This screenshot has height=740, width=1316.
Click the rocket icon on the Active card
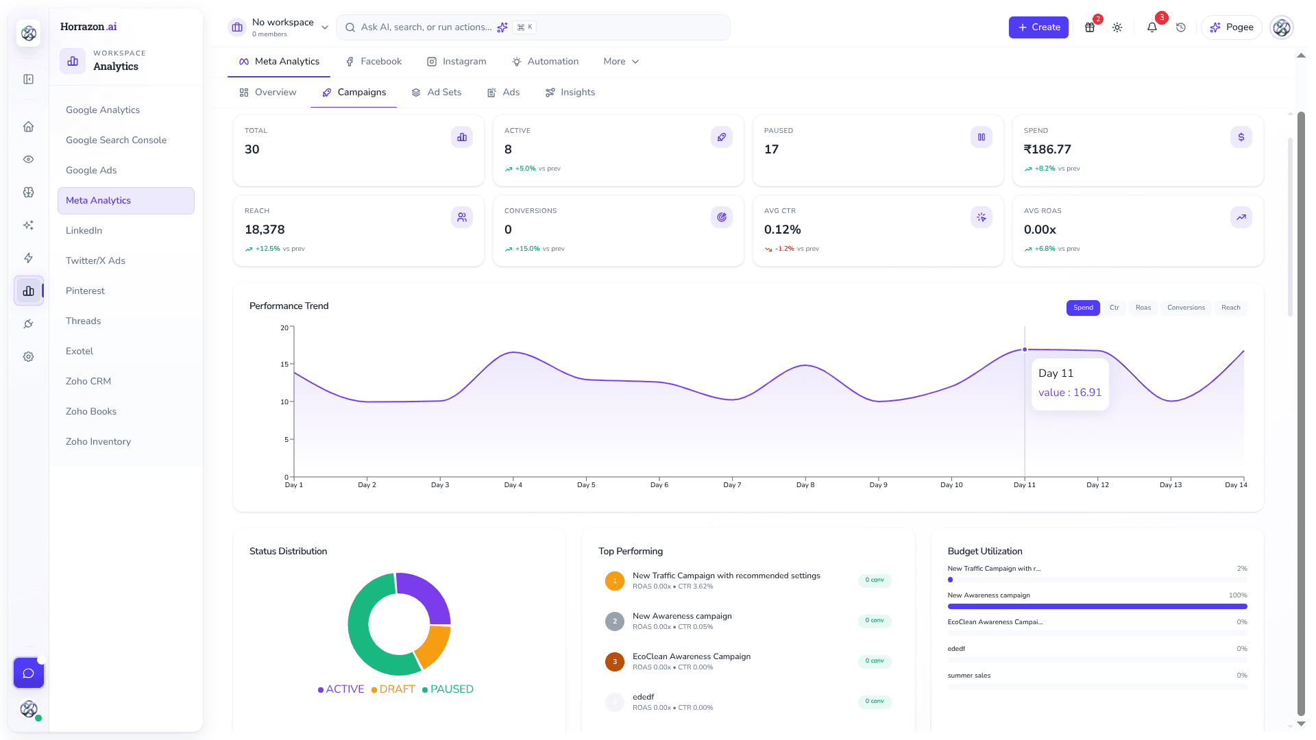(722, 137)
